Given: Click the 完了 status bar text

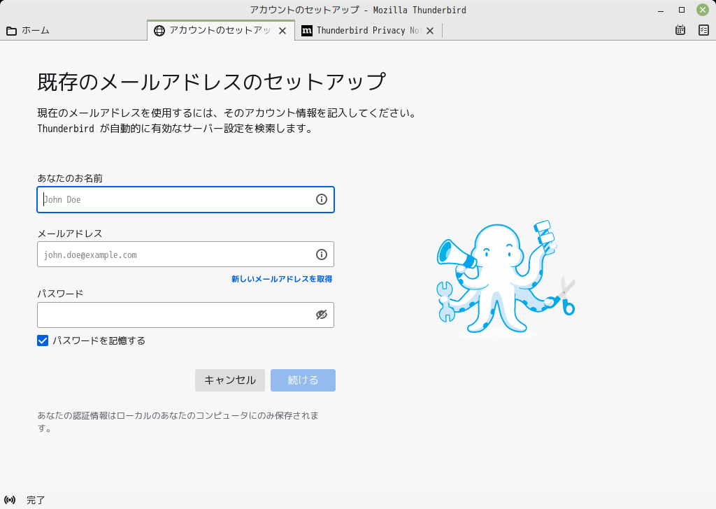Looking at the screenshot, I should coord(36,500).
